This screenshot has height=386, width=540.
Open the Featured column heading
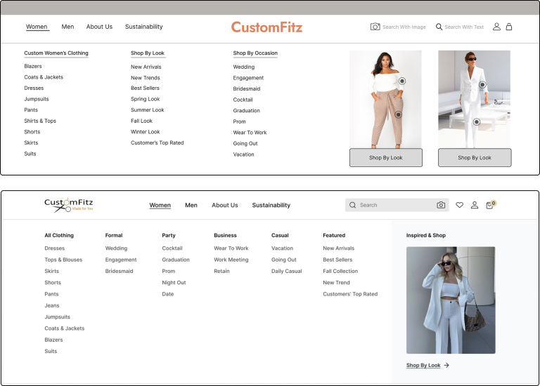[x=334, y=235]
